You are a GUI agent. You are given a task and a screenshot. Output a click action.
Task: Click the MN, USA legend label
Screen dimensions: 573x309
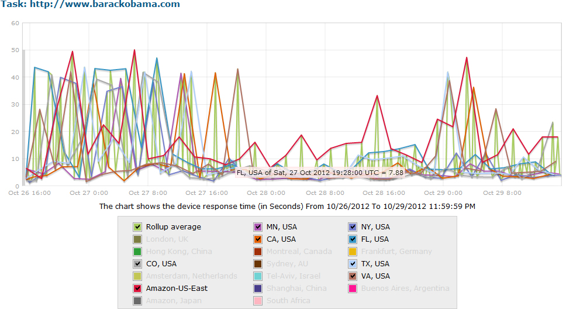click(282, 227)
